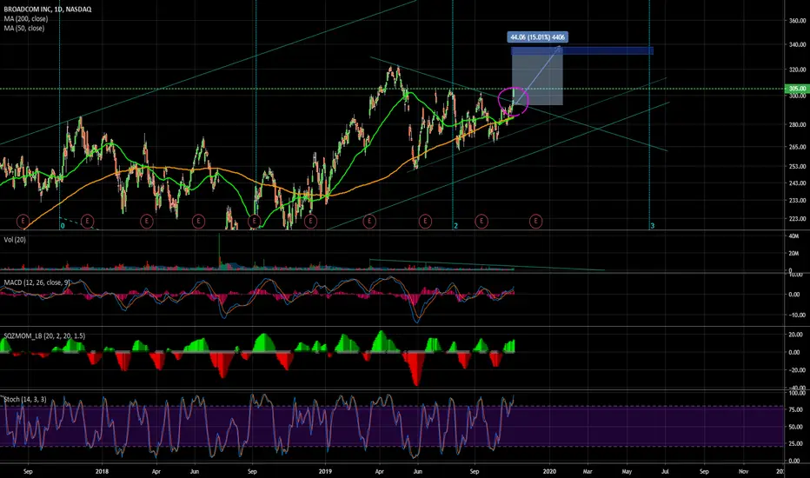Click the 233.00 price axis label

797,201
